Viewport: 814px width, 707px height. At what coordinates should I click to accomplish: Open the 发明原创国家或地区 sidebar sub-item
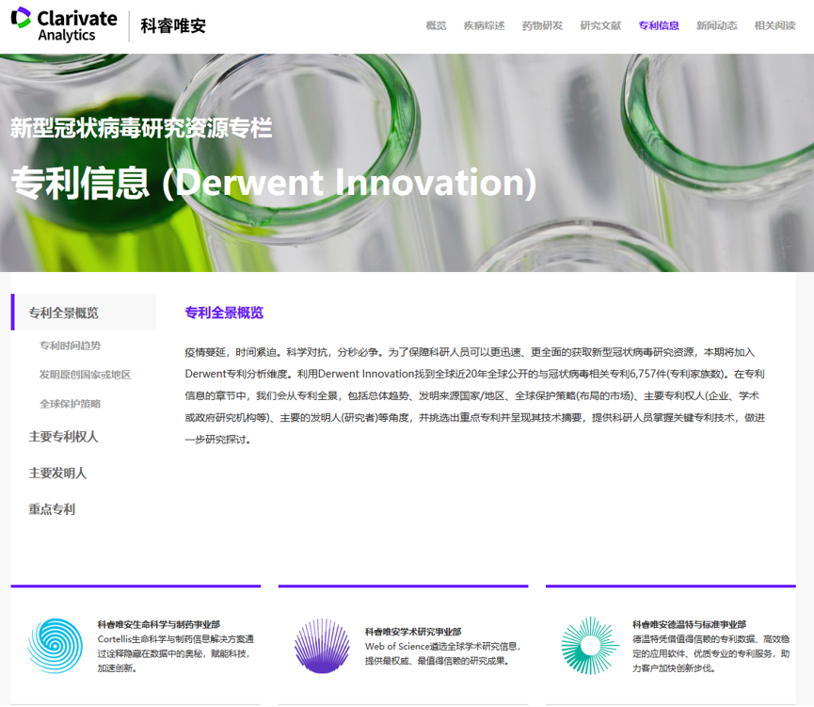(x=85, y=375)
